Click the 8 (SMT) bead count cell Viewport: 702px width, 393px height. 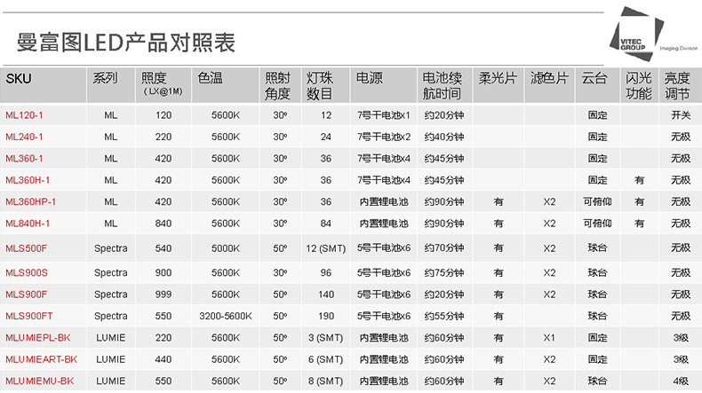(326, 381)
